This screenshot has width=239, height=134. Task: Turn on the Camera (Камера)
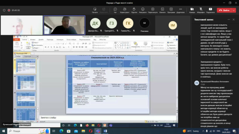(192, 10)
